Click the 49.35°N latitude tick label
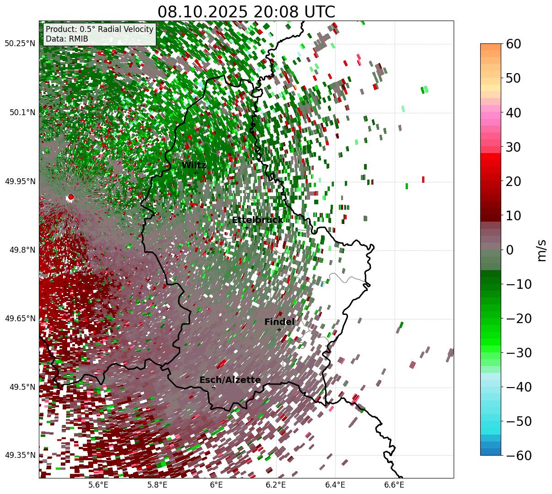Viewport: 552px width, 494px height. click(x=20, y=455)
